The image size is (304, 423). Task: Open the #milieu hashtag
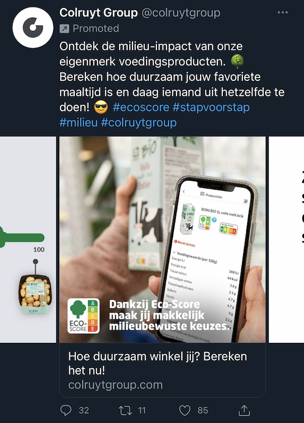pos(79,122)
